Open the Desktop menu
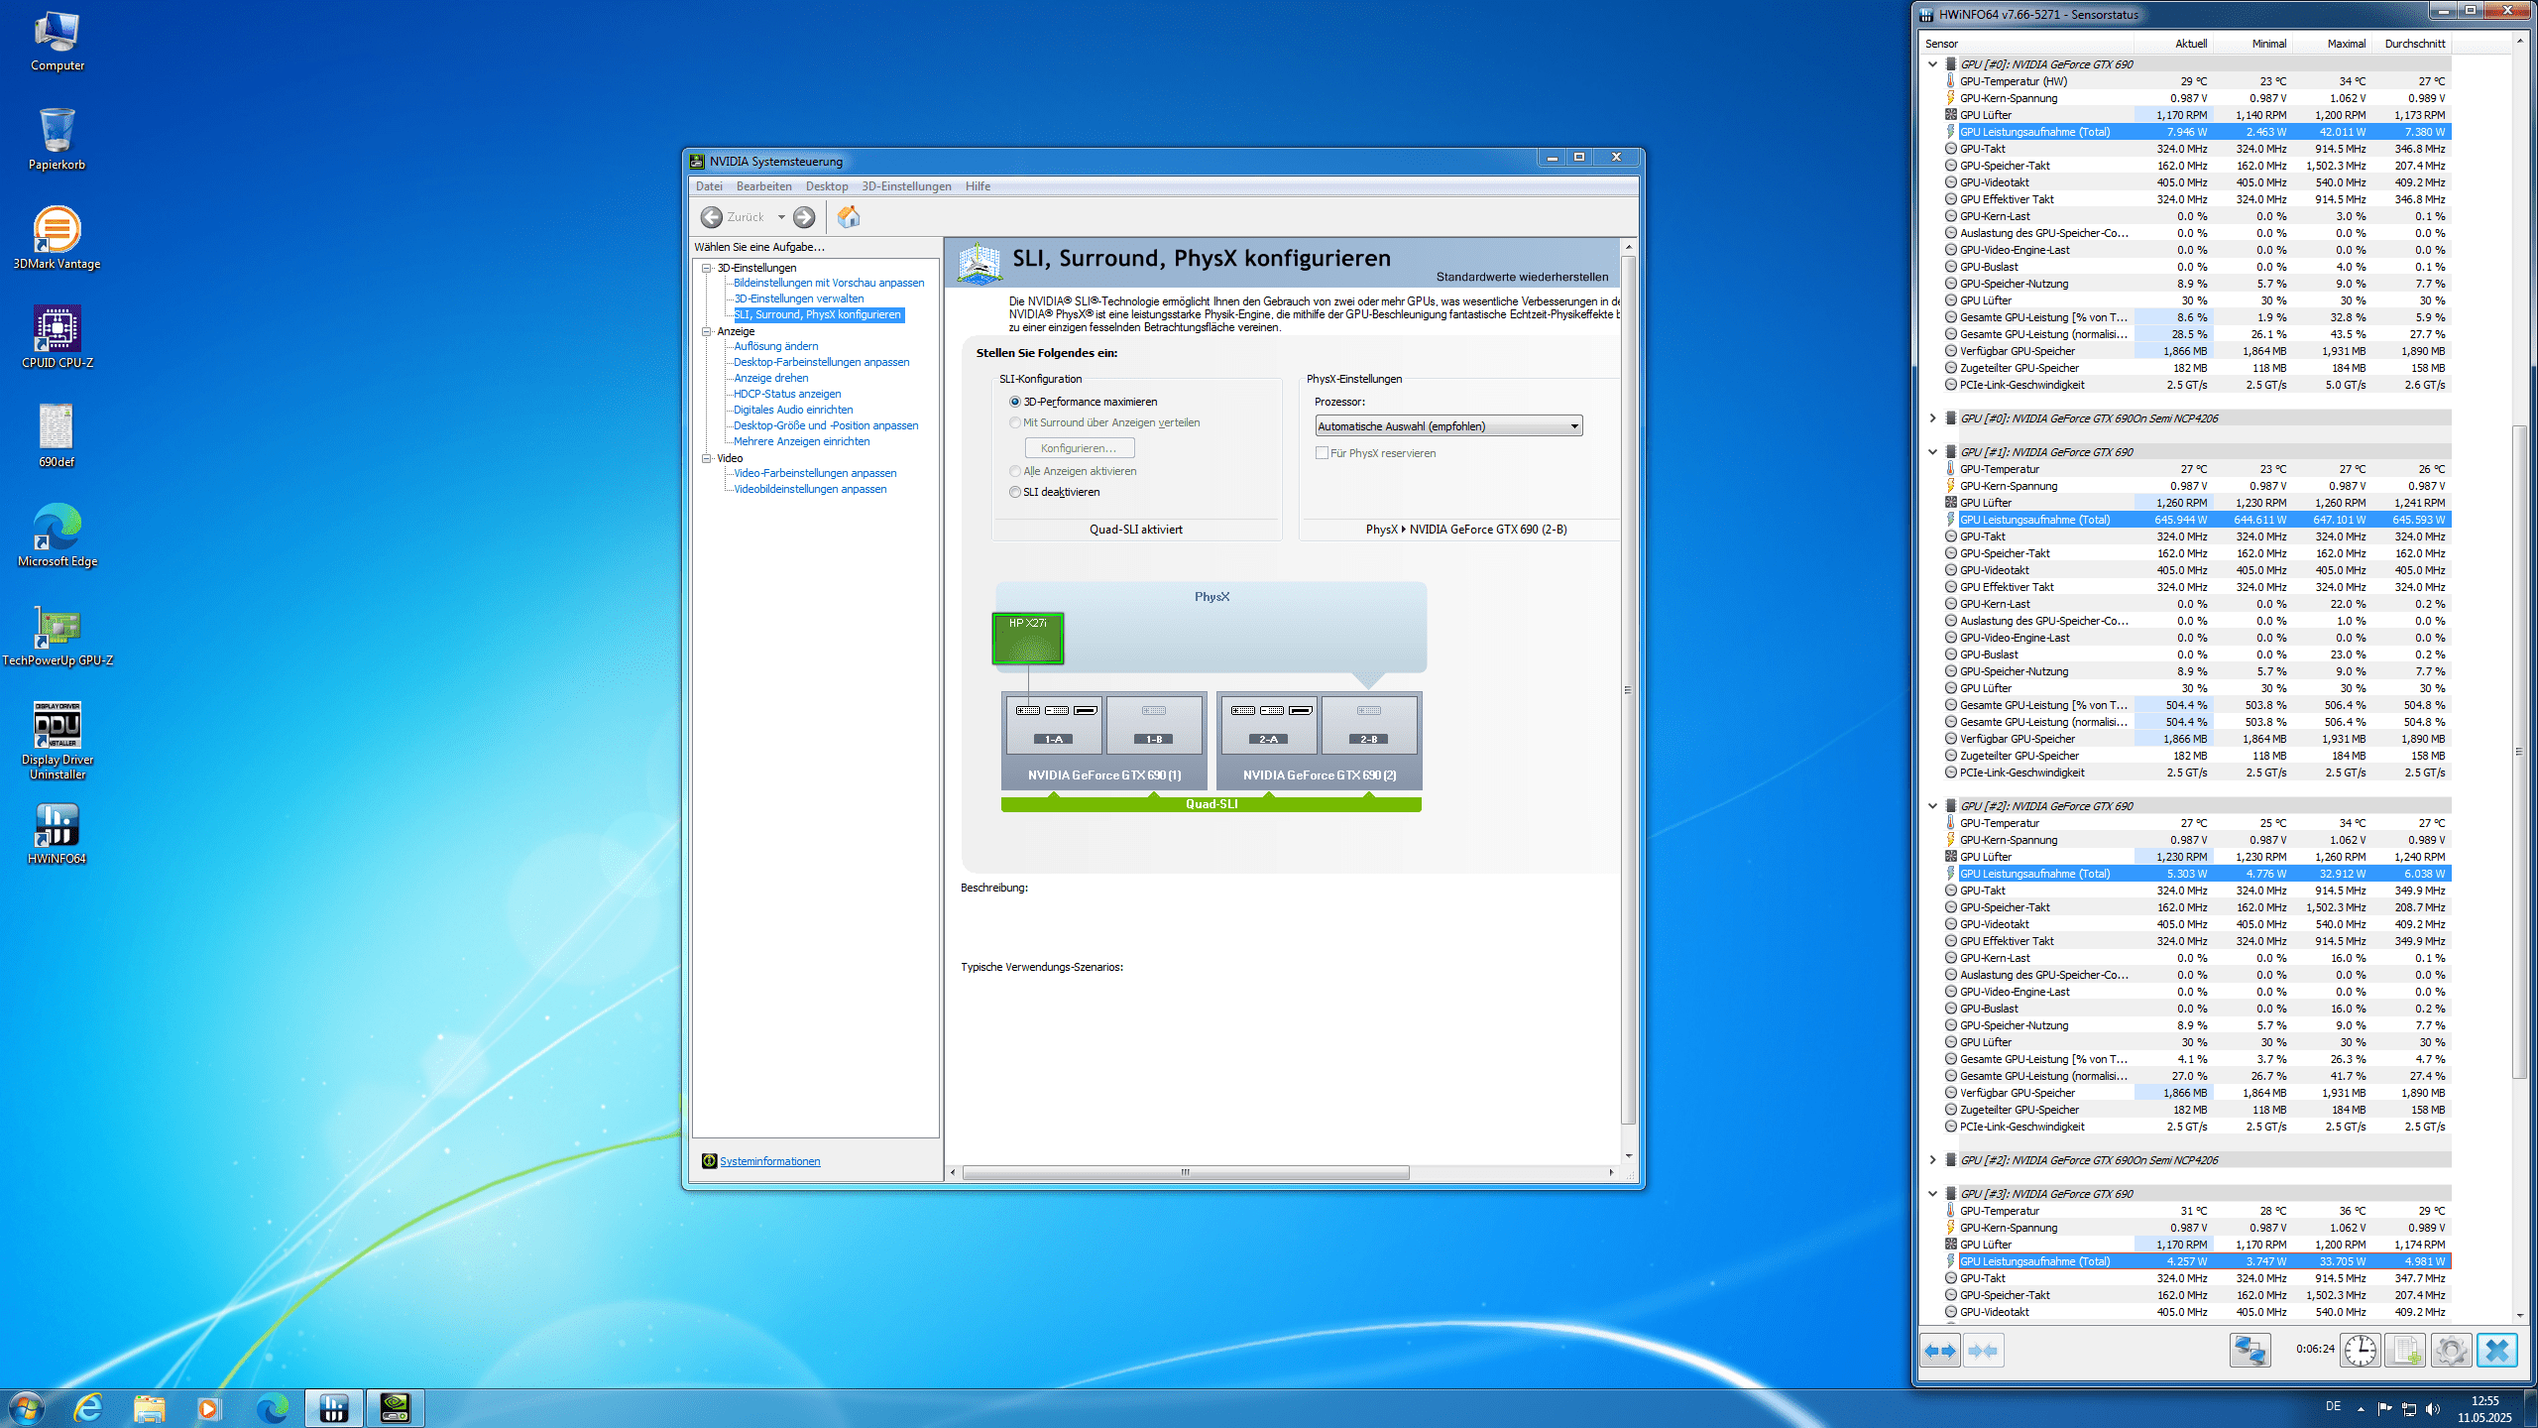The height and width of the screenshot is (1428, 2538). (x=827, y=186)
